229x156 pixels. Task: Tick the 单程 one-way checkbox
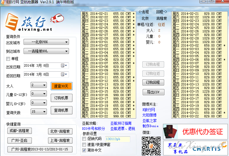(8, 59)
